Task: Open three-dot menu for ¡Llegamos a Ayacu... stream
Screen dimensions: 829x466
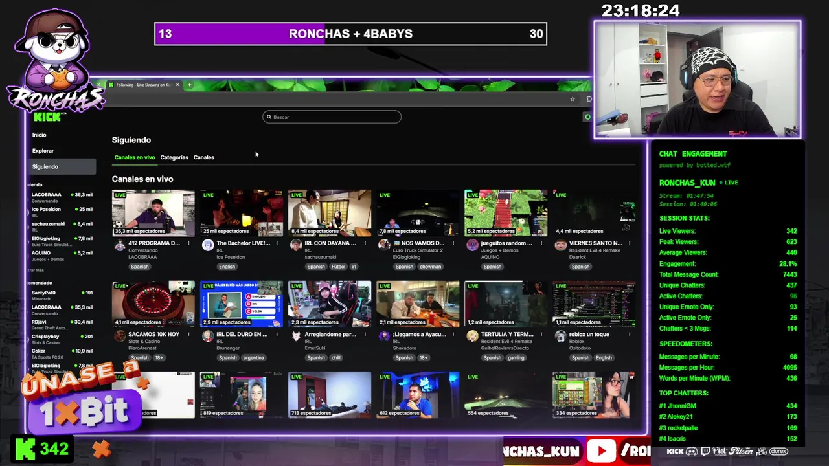Action: click(x=453, y=334)
